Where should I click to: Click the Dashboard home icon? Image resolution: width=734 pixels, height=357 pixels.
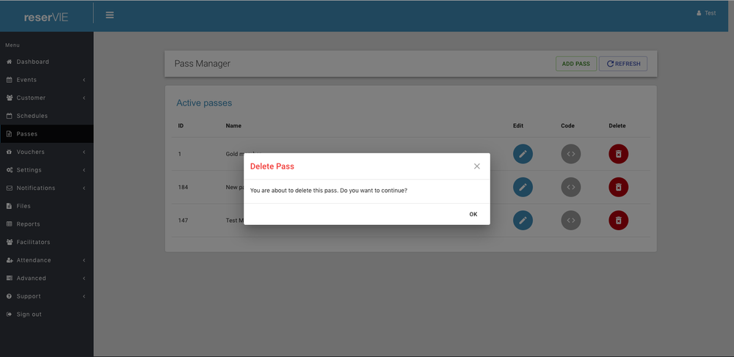pos(9,62)
